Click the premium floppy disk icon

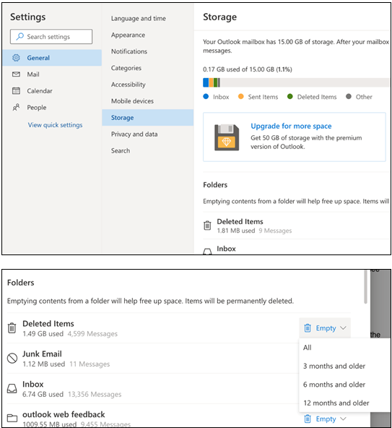click(x=227, y=137)
